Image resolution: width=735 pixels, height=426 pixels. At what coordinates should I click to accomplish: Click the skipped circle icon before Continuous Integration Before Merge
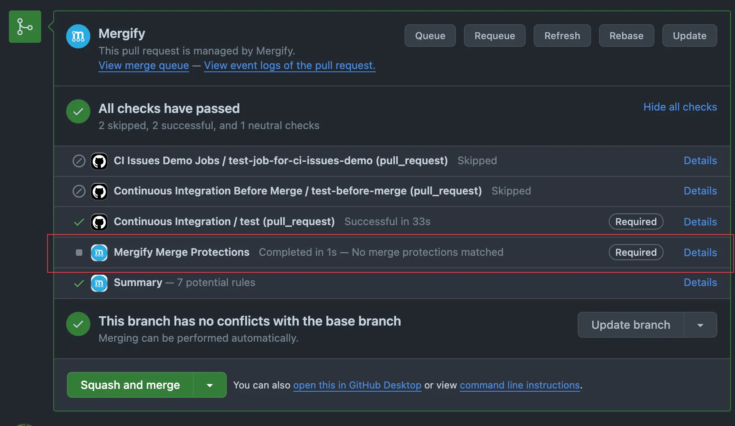(79, 191)
